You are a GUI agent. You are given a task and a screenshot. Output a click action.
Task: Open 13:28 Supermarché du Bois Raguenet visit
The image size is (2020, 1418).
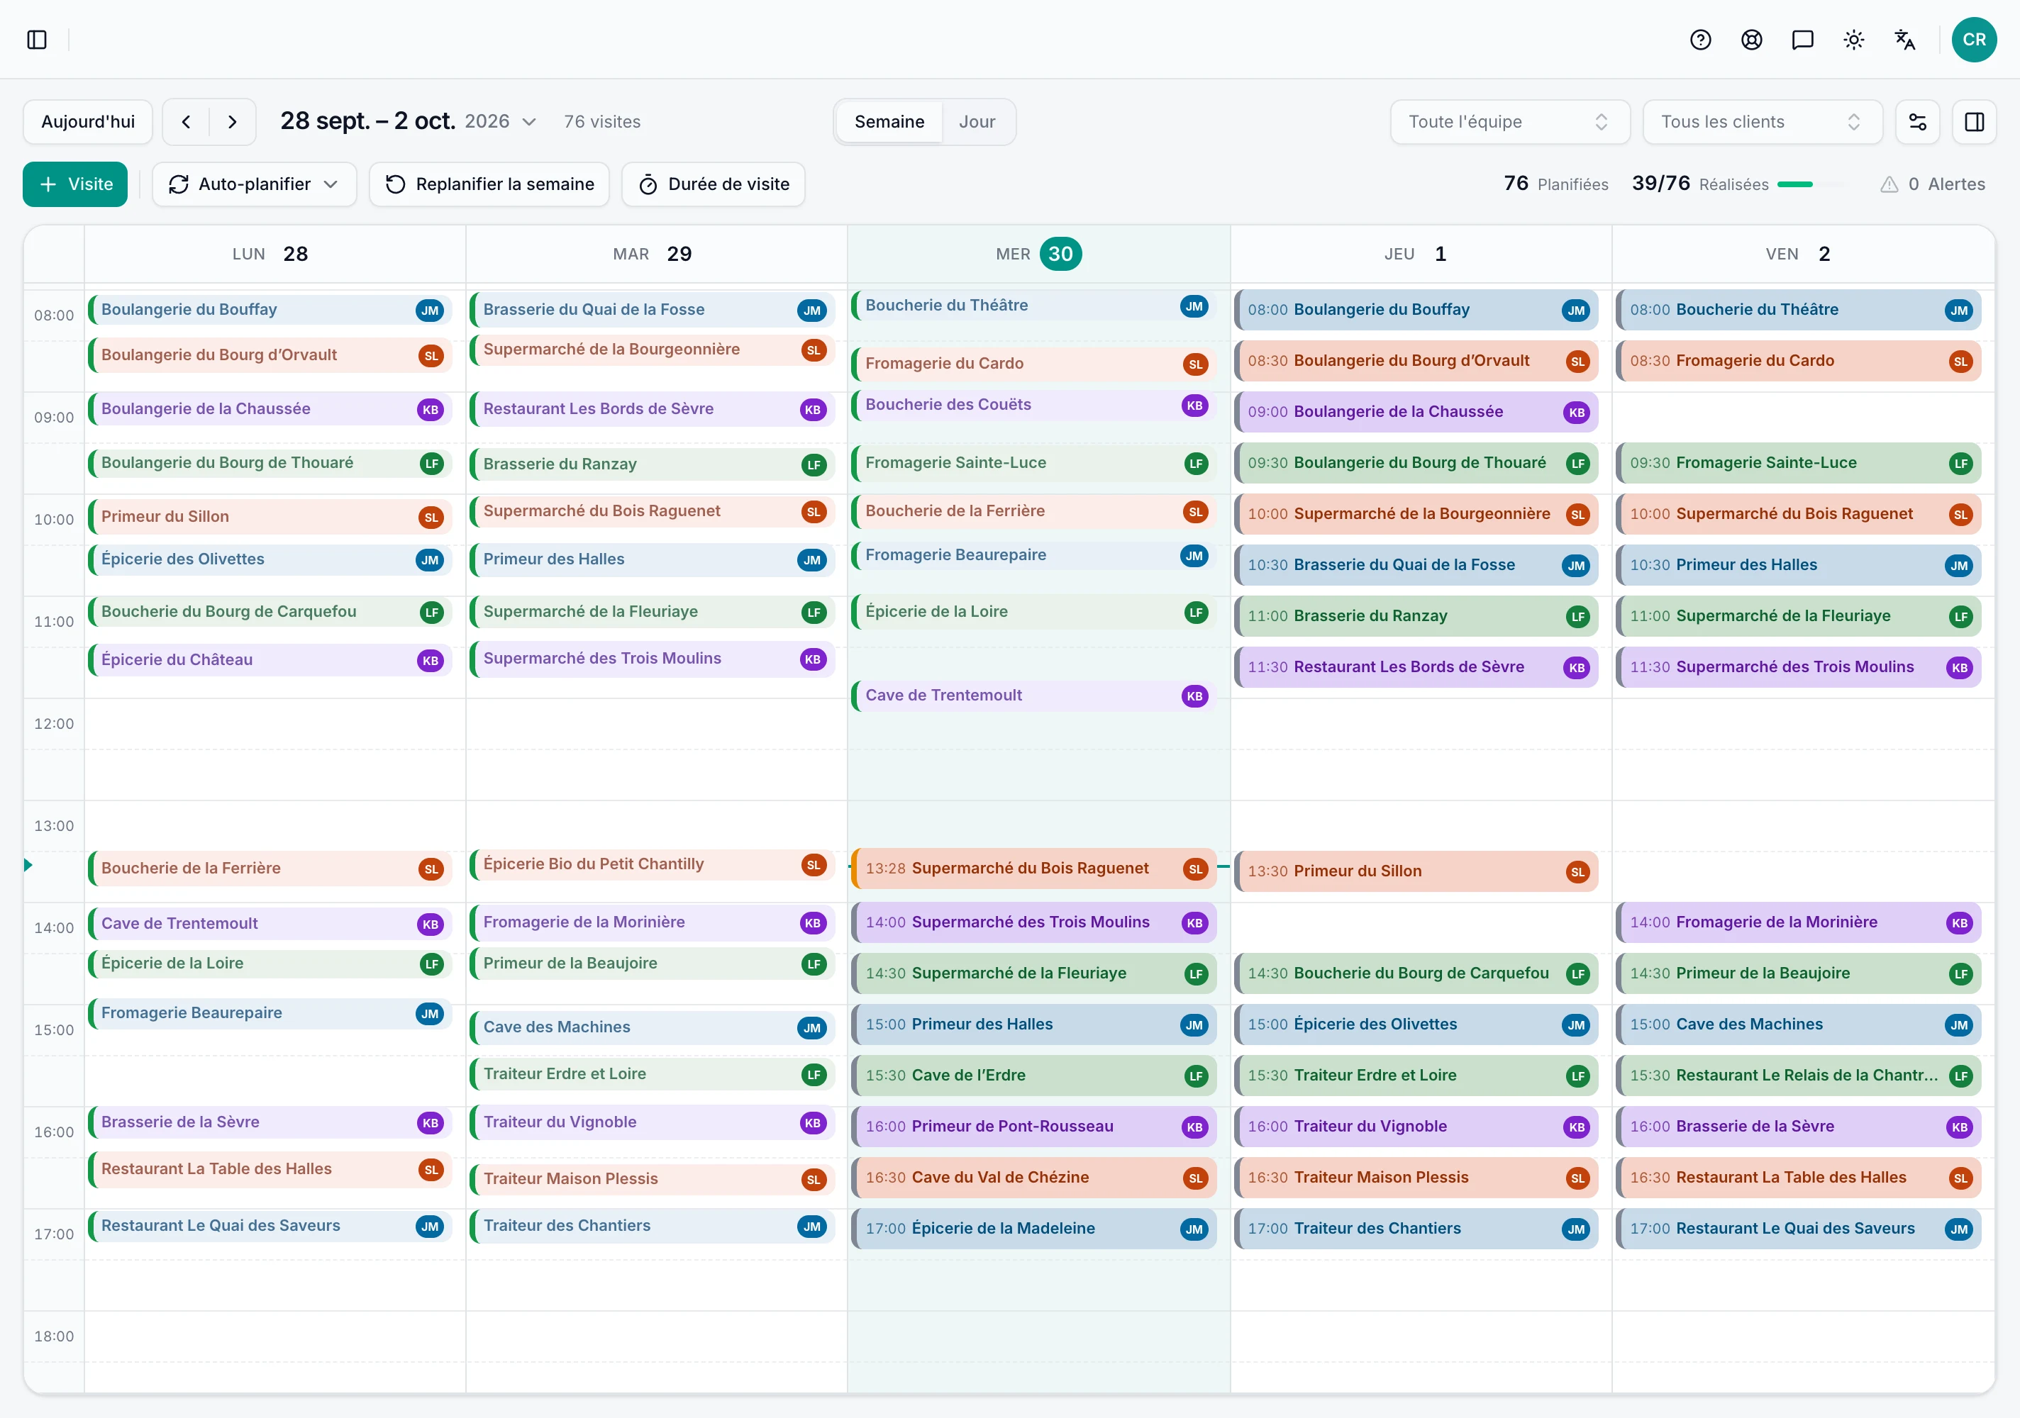(x=1033, y=869)
